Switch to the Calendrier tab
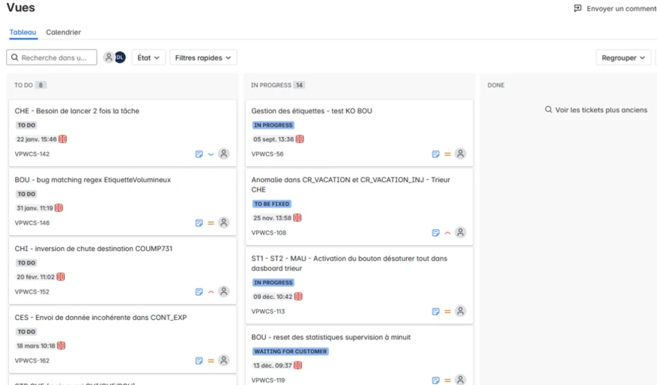Screen dimensions: 657x385 pyautogui.click(x=63, y=32)
